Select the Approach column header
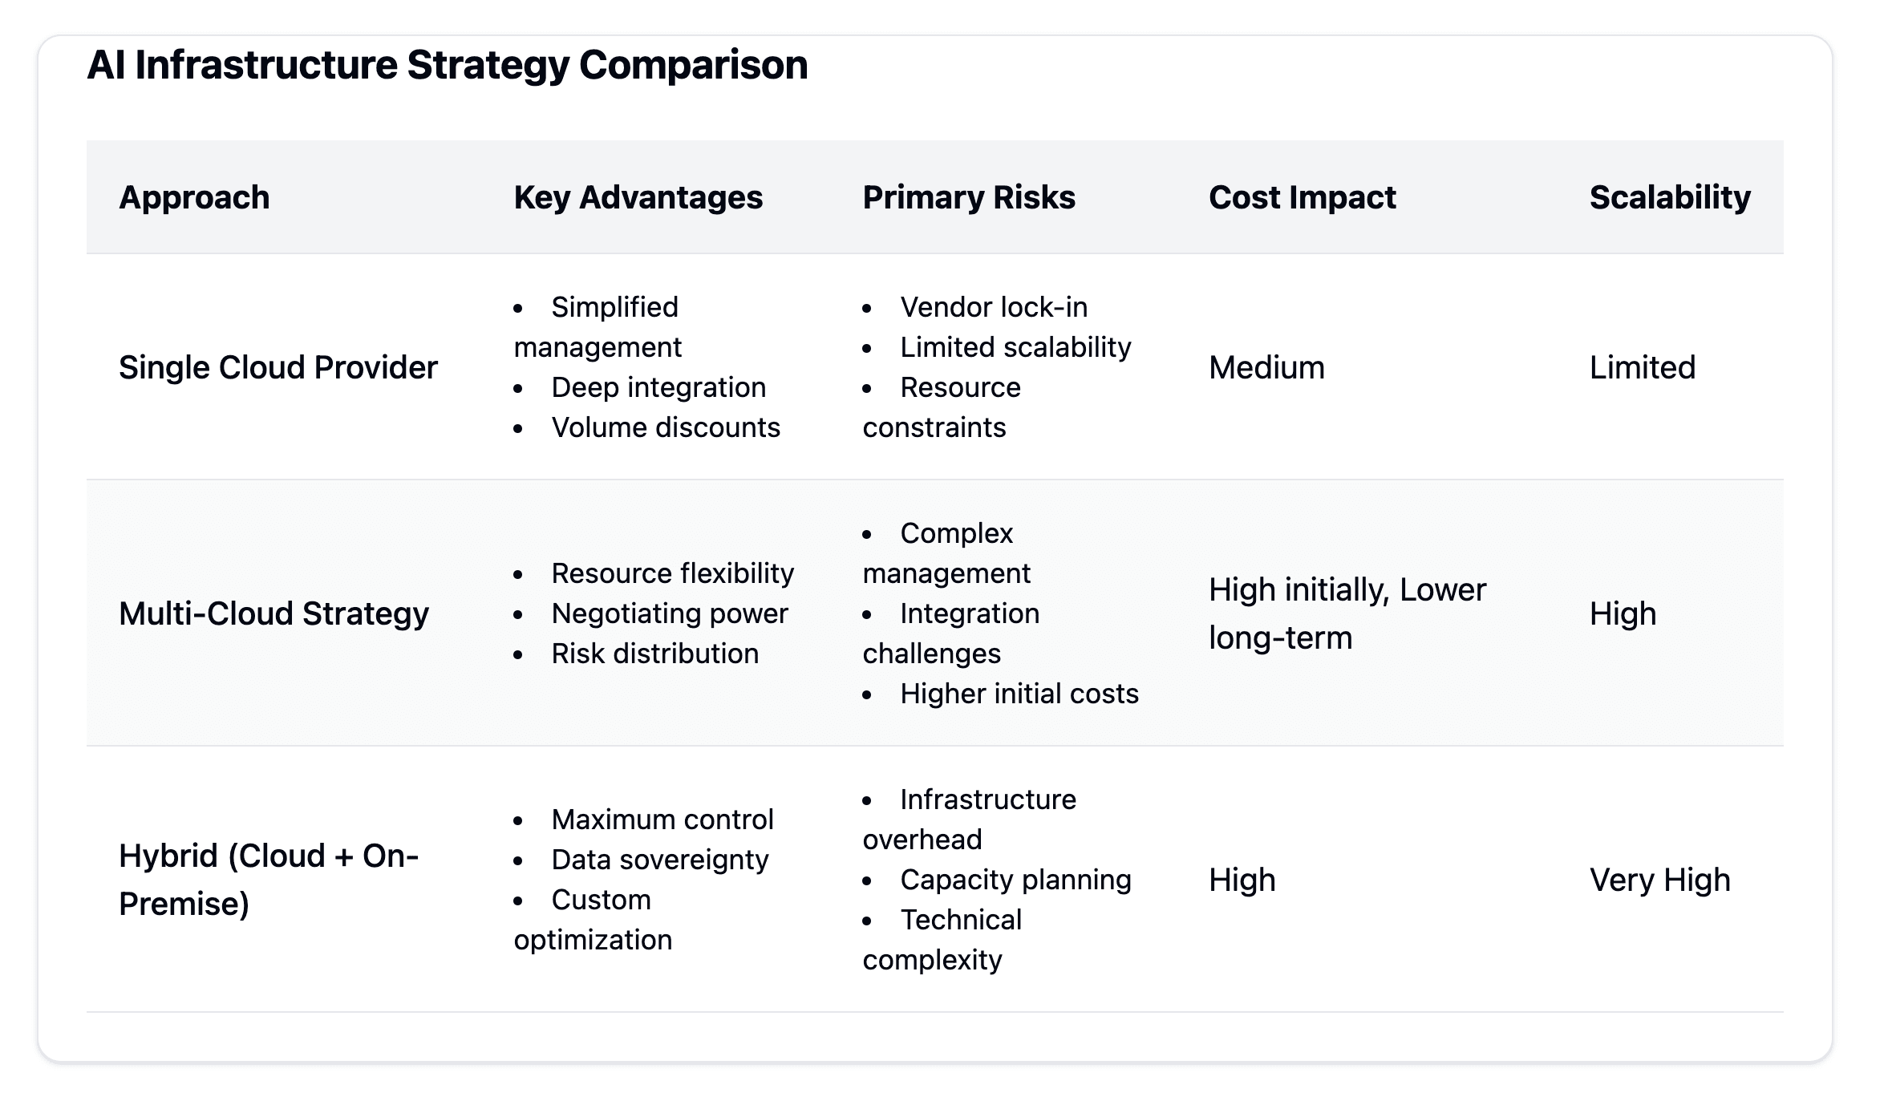Image resolution: width=1888 pixels, height=1105 pixels. [x=194, y=197]
